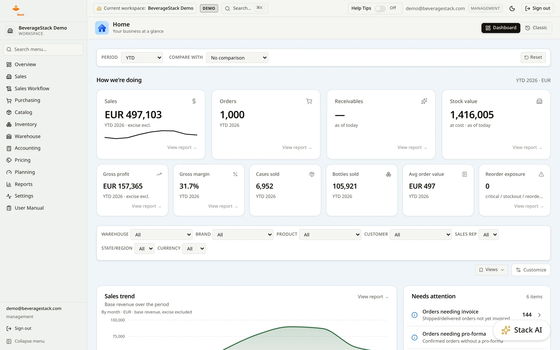Collapse the sidebar menu

26,341
